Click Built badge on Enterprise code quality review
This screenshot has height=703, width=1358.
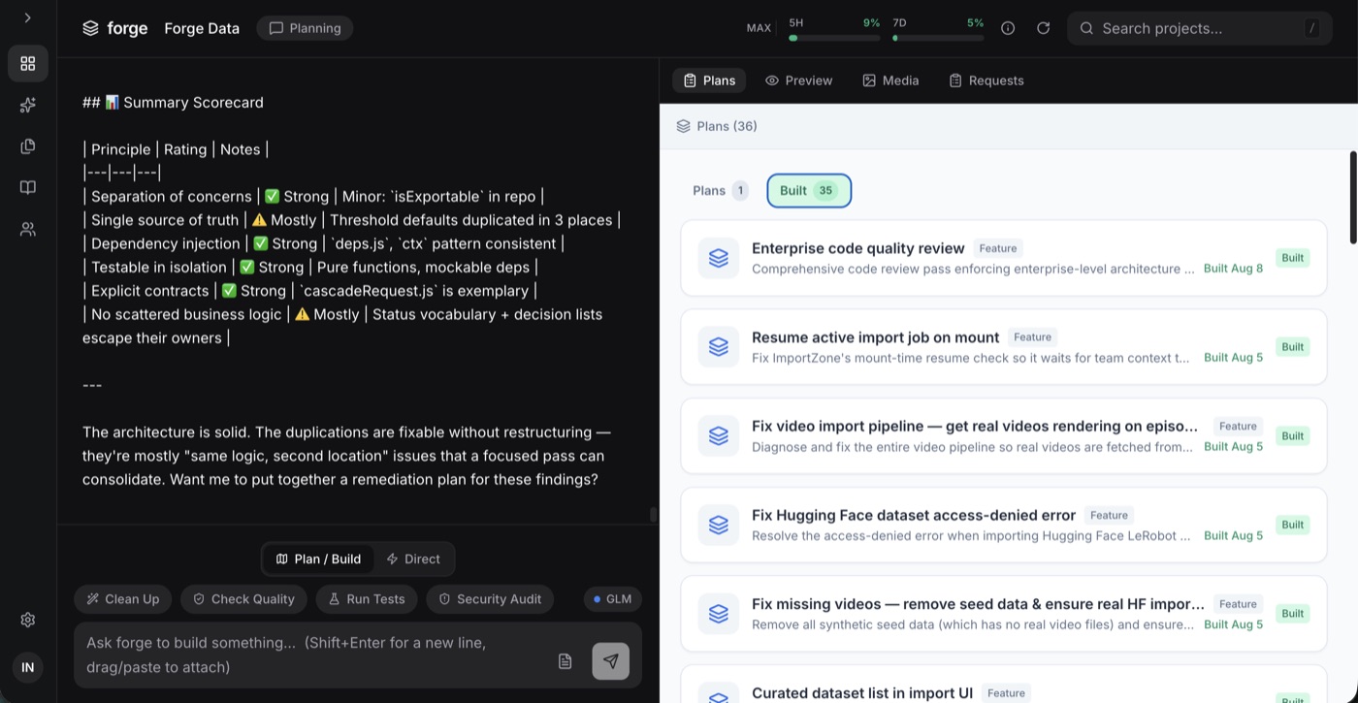(x=1292, y=258)
